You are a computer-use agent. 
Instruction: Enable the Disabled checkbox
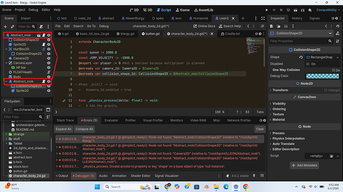click(308, 64)
